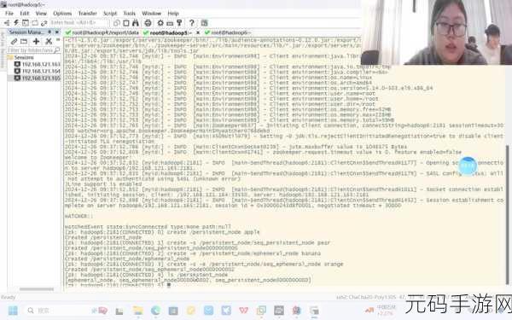The image size is (512, 320).
Task: Click the 'Welcome to ZooKeeper!' line
Action: pos(97,157)
